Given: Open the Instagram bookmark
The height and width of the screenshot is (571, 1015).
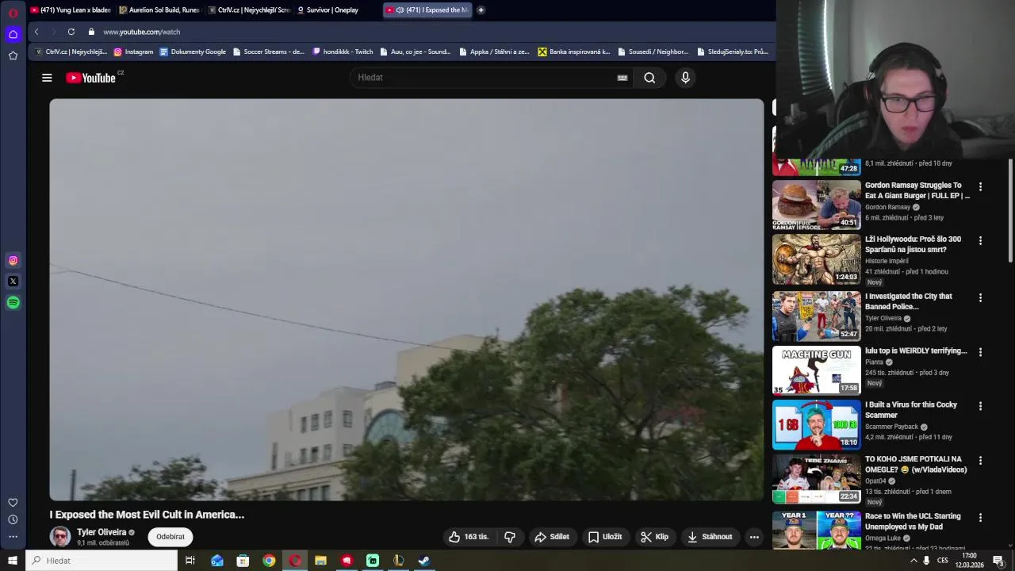Looking at the screenshot, I should pos(133,52).
